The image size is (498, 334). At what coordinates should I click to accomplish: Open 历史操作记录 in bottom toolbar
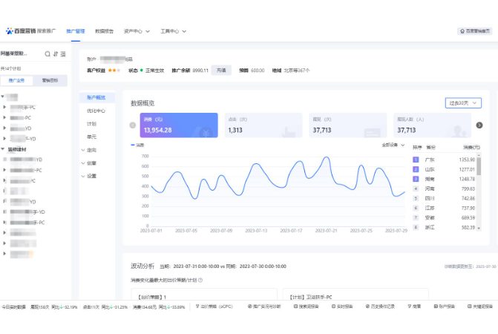coord(380,307)
